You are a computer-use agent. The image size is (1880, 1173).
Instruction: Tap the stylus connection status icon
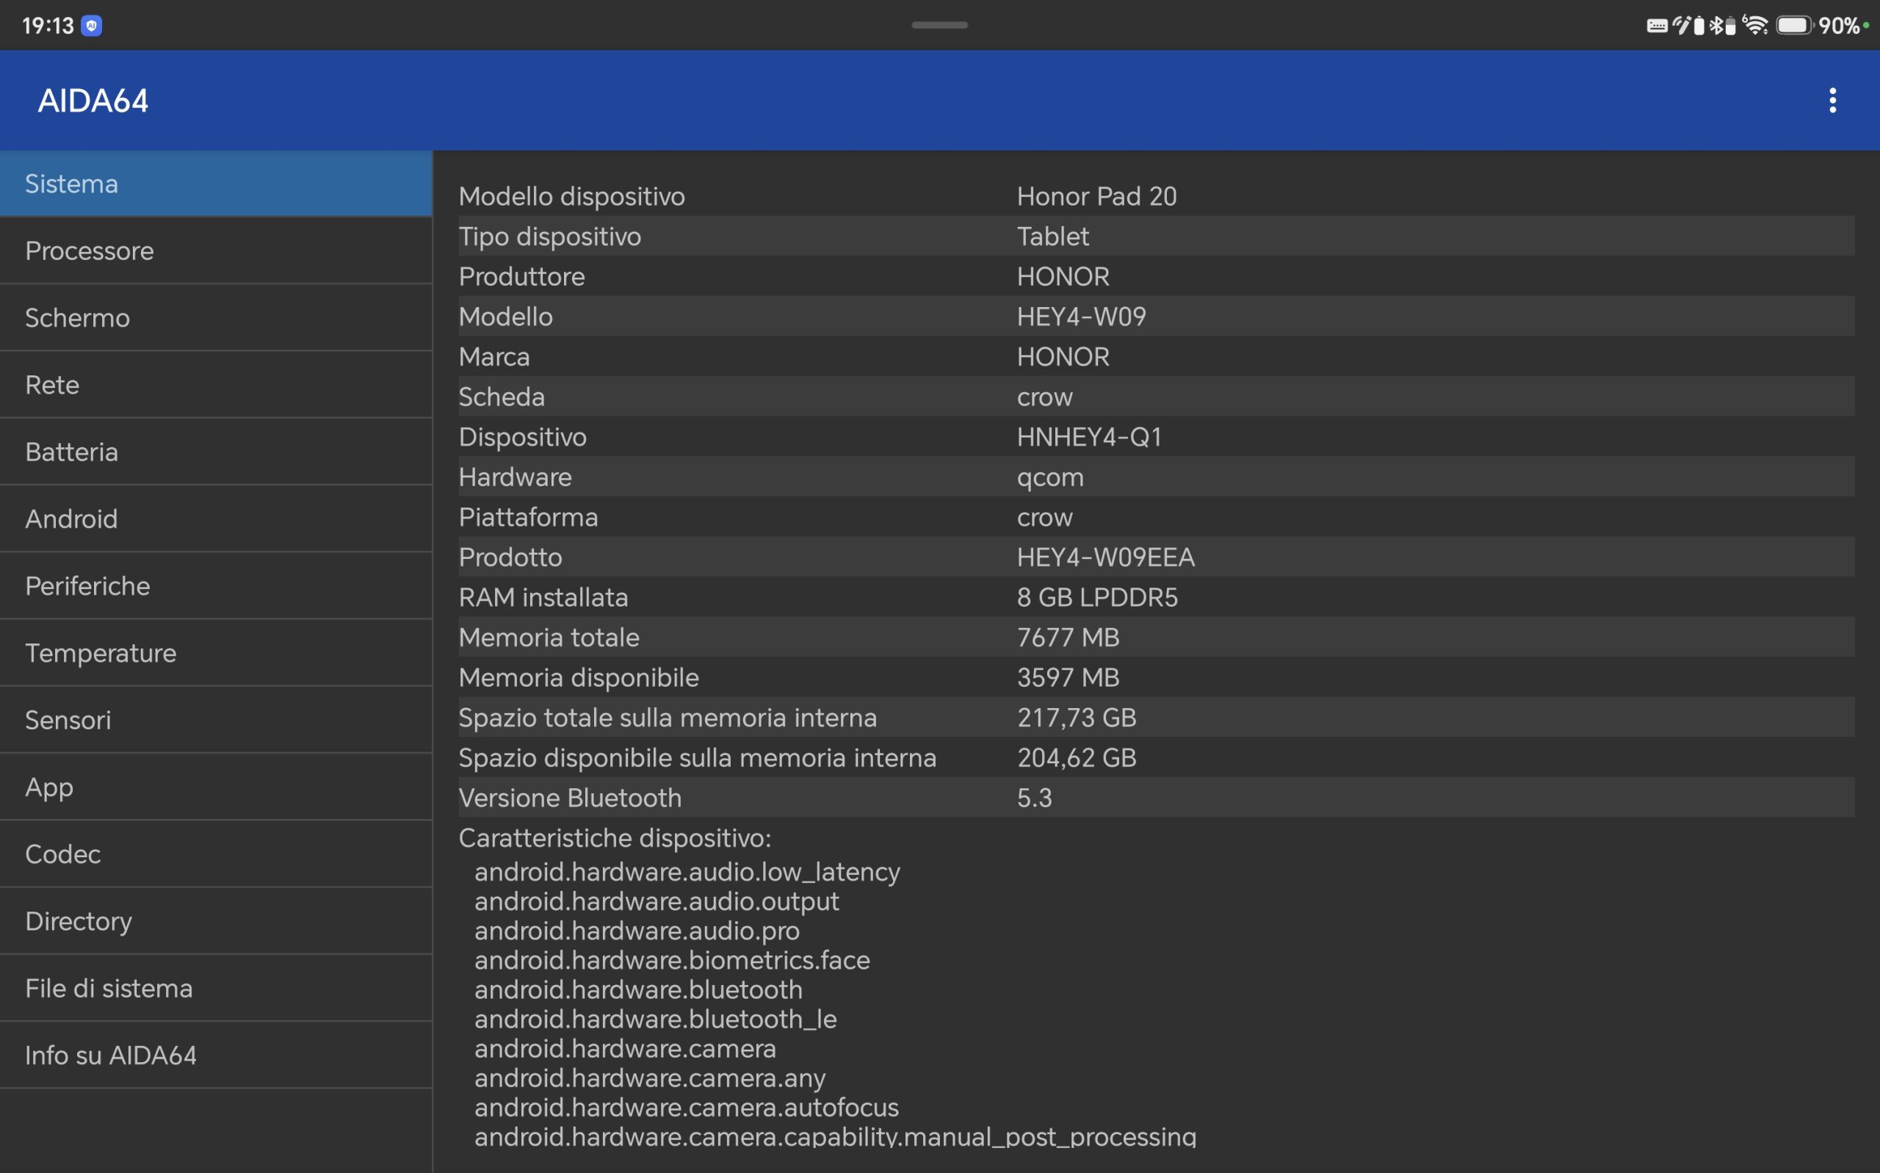tap(1682, 26)
